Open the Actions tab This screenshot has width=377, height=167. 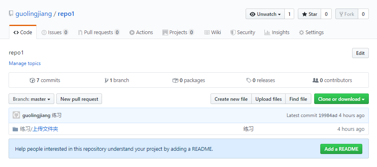point(141,33)
